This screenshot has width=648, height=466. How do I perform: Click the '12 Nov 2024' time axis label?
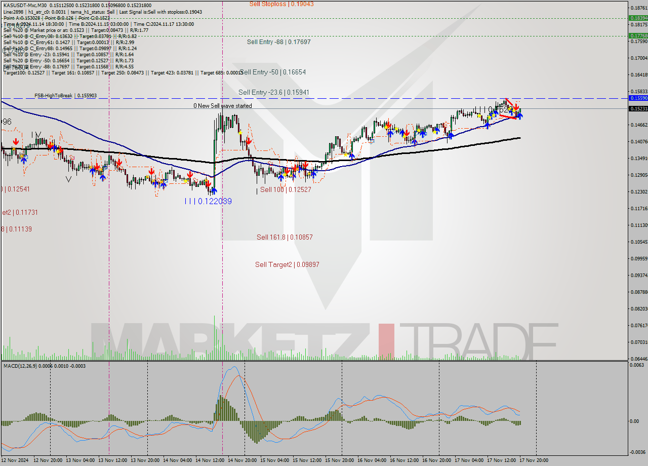click(15, 460)
